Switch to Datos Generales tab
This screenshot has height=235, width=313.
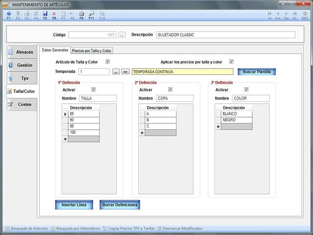pyautogui.click(x=55, y=50)
